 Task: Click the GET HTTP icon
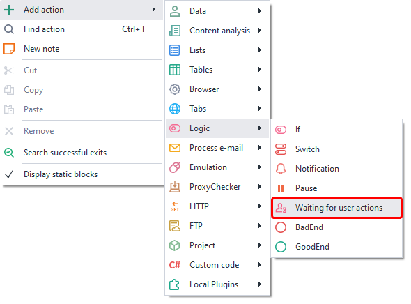(175, 206)
